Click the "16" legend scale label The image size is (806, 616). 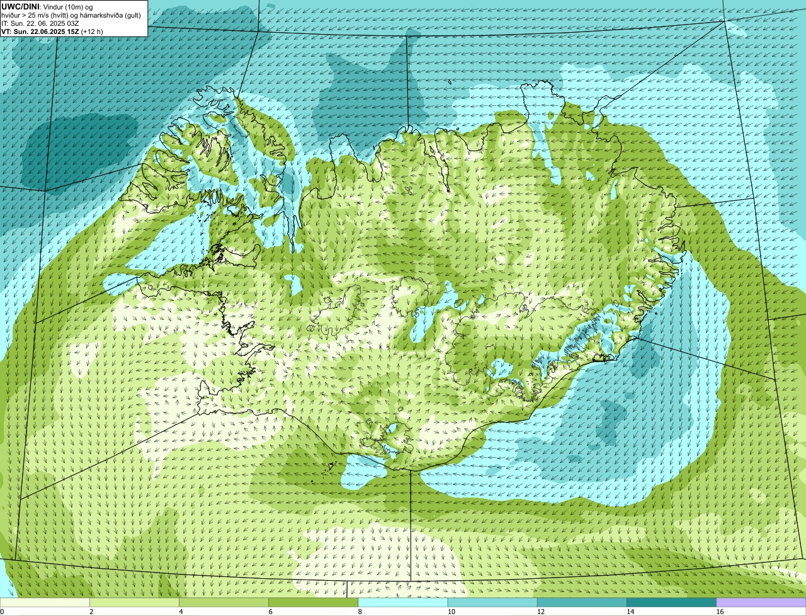point(720,612)
